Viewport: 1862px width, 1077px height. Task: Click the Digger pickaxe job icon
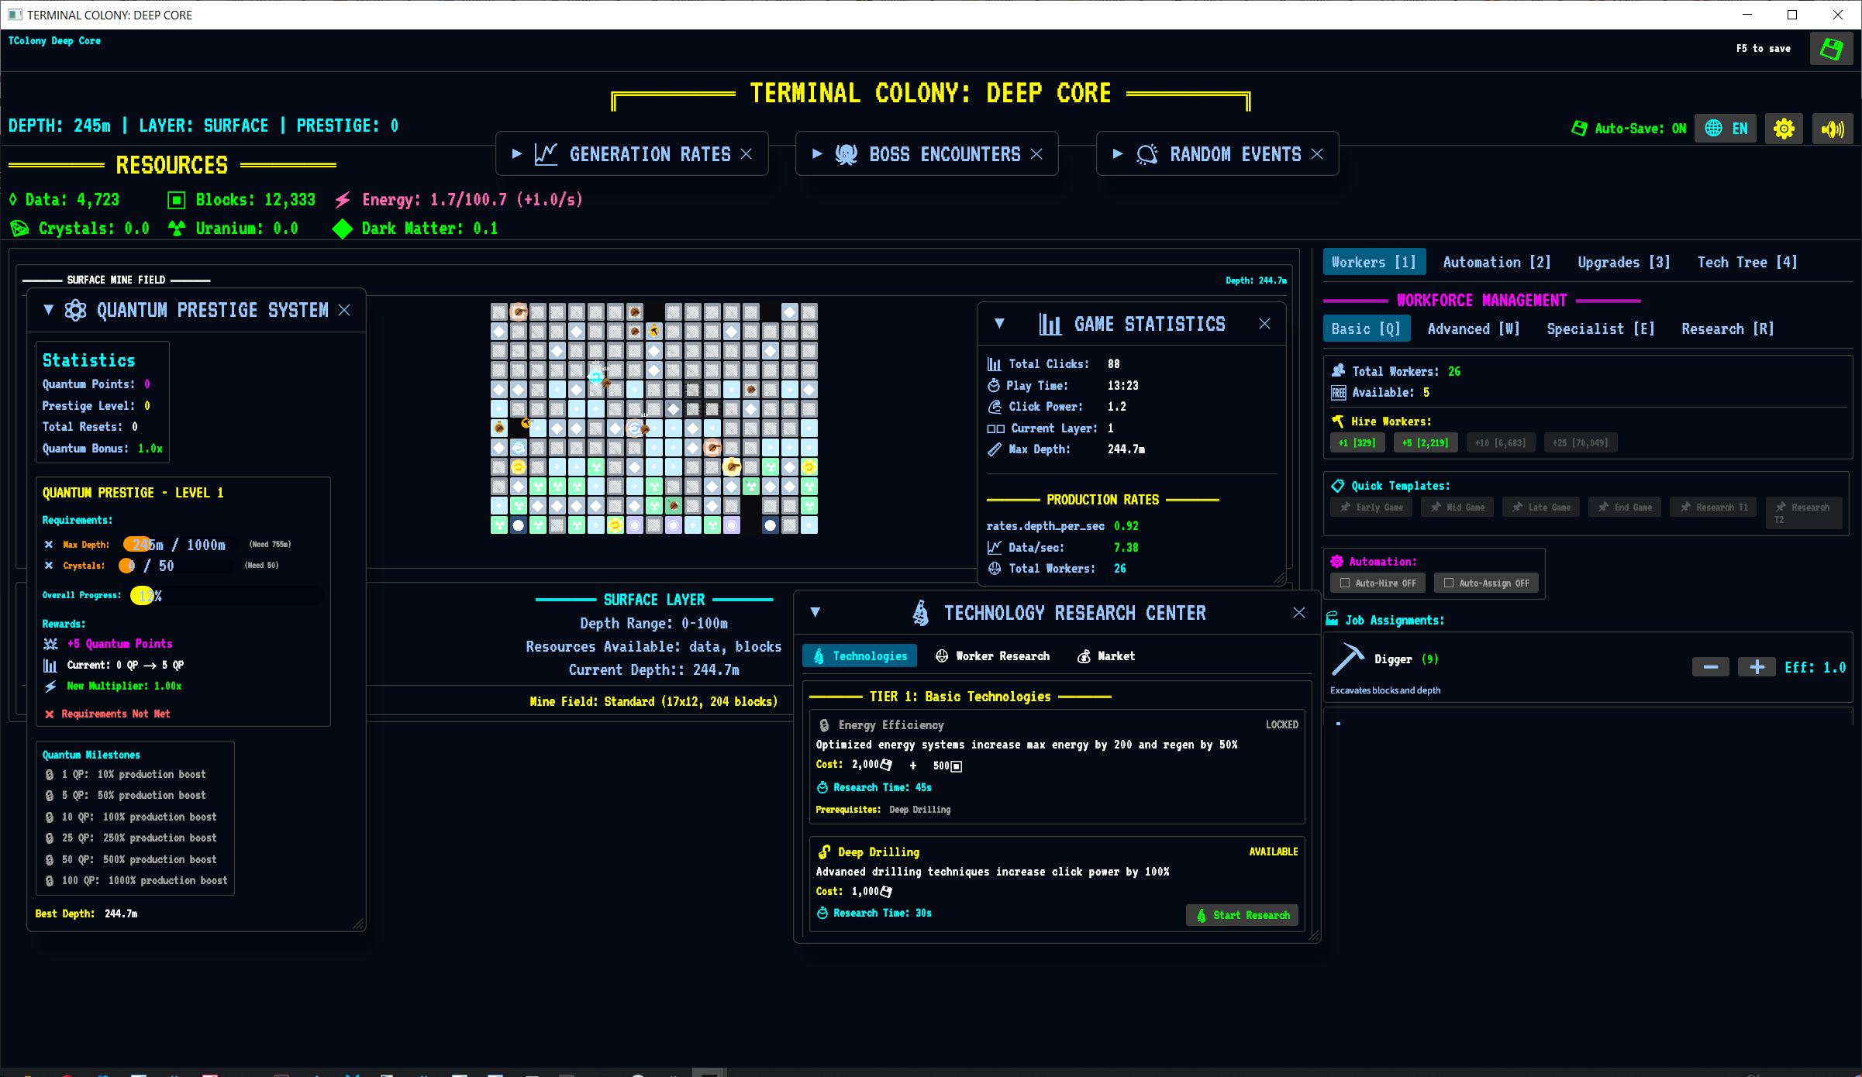(1347, 659)
